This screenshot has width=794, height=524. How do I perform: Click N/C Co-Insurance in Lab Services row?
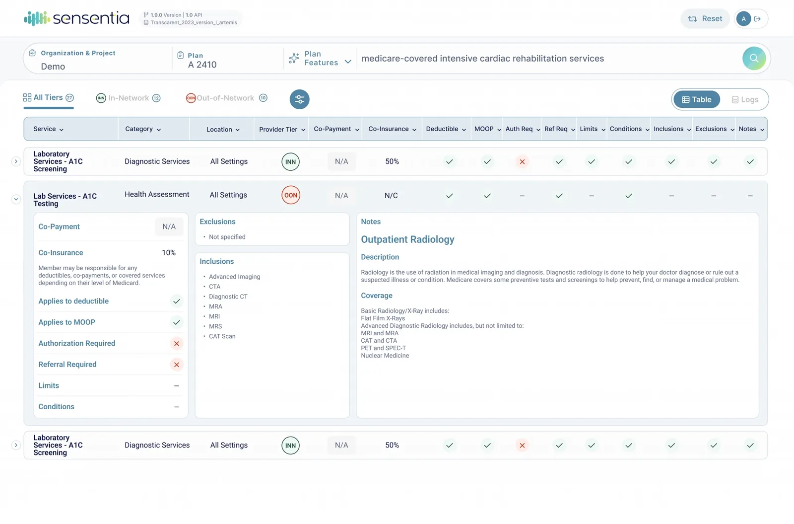tap(391, 196)
